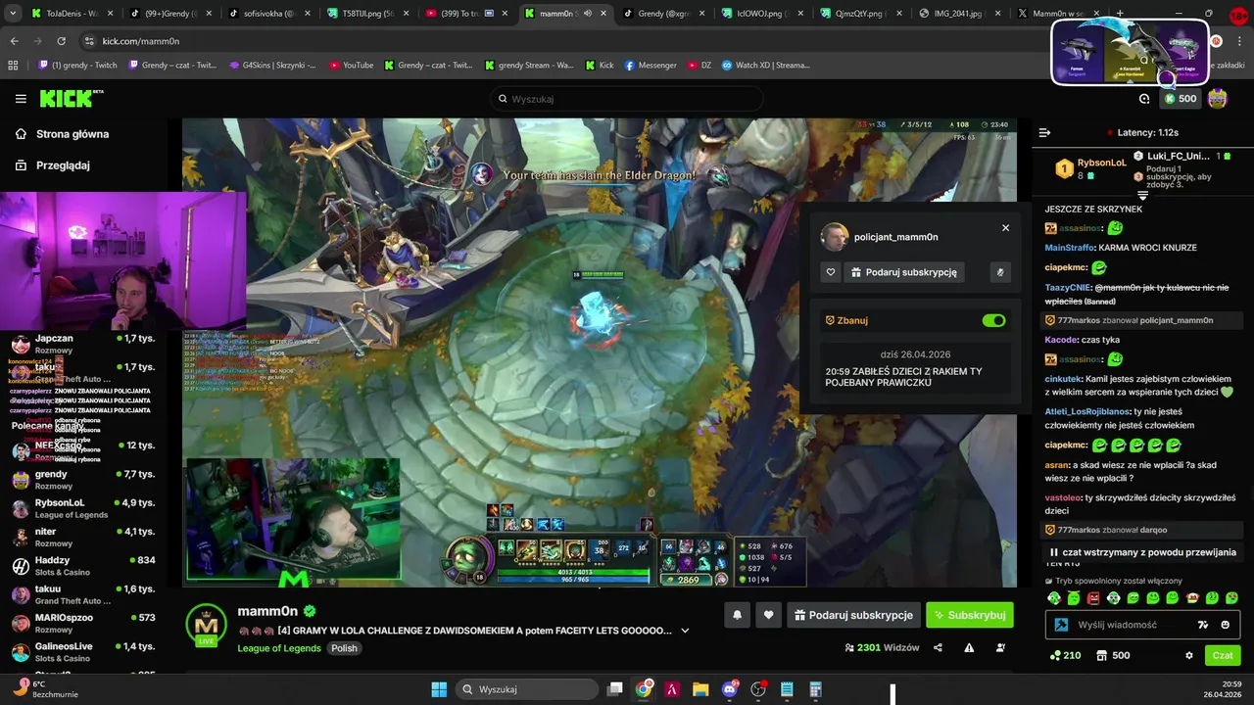Click the Windows taskbar search box
1254x705 pixels.
(528, 689)
